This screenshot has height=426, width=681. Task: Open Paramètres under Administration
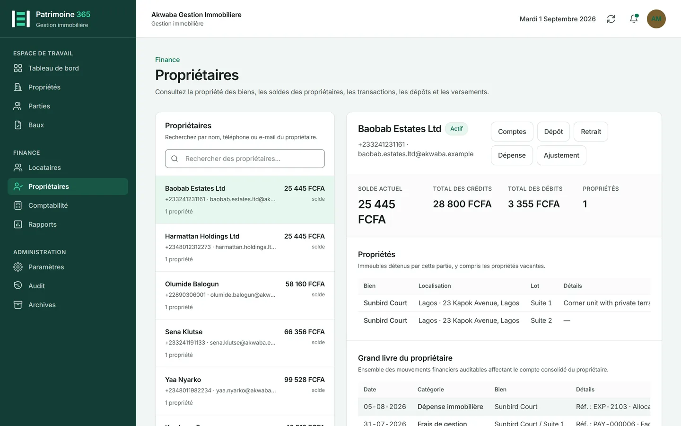(x=68, y=267)
